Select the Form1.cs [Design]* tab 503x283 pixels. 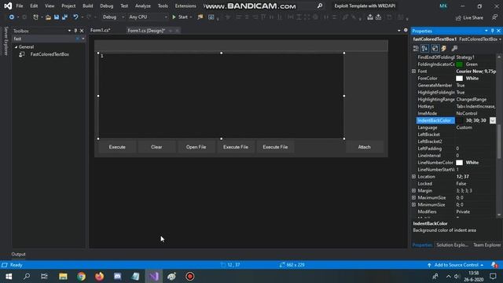click(146, 31)
